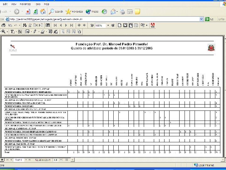Go to next page in Acrobat toolbar
This screenshot has height=170, width=226.
pyautogui.click(x=66, y=25)
